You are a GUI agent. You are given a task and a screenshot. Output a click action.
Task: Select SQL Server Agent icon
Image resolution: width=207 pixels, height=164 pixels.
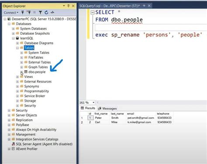(x=13, y=144)
